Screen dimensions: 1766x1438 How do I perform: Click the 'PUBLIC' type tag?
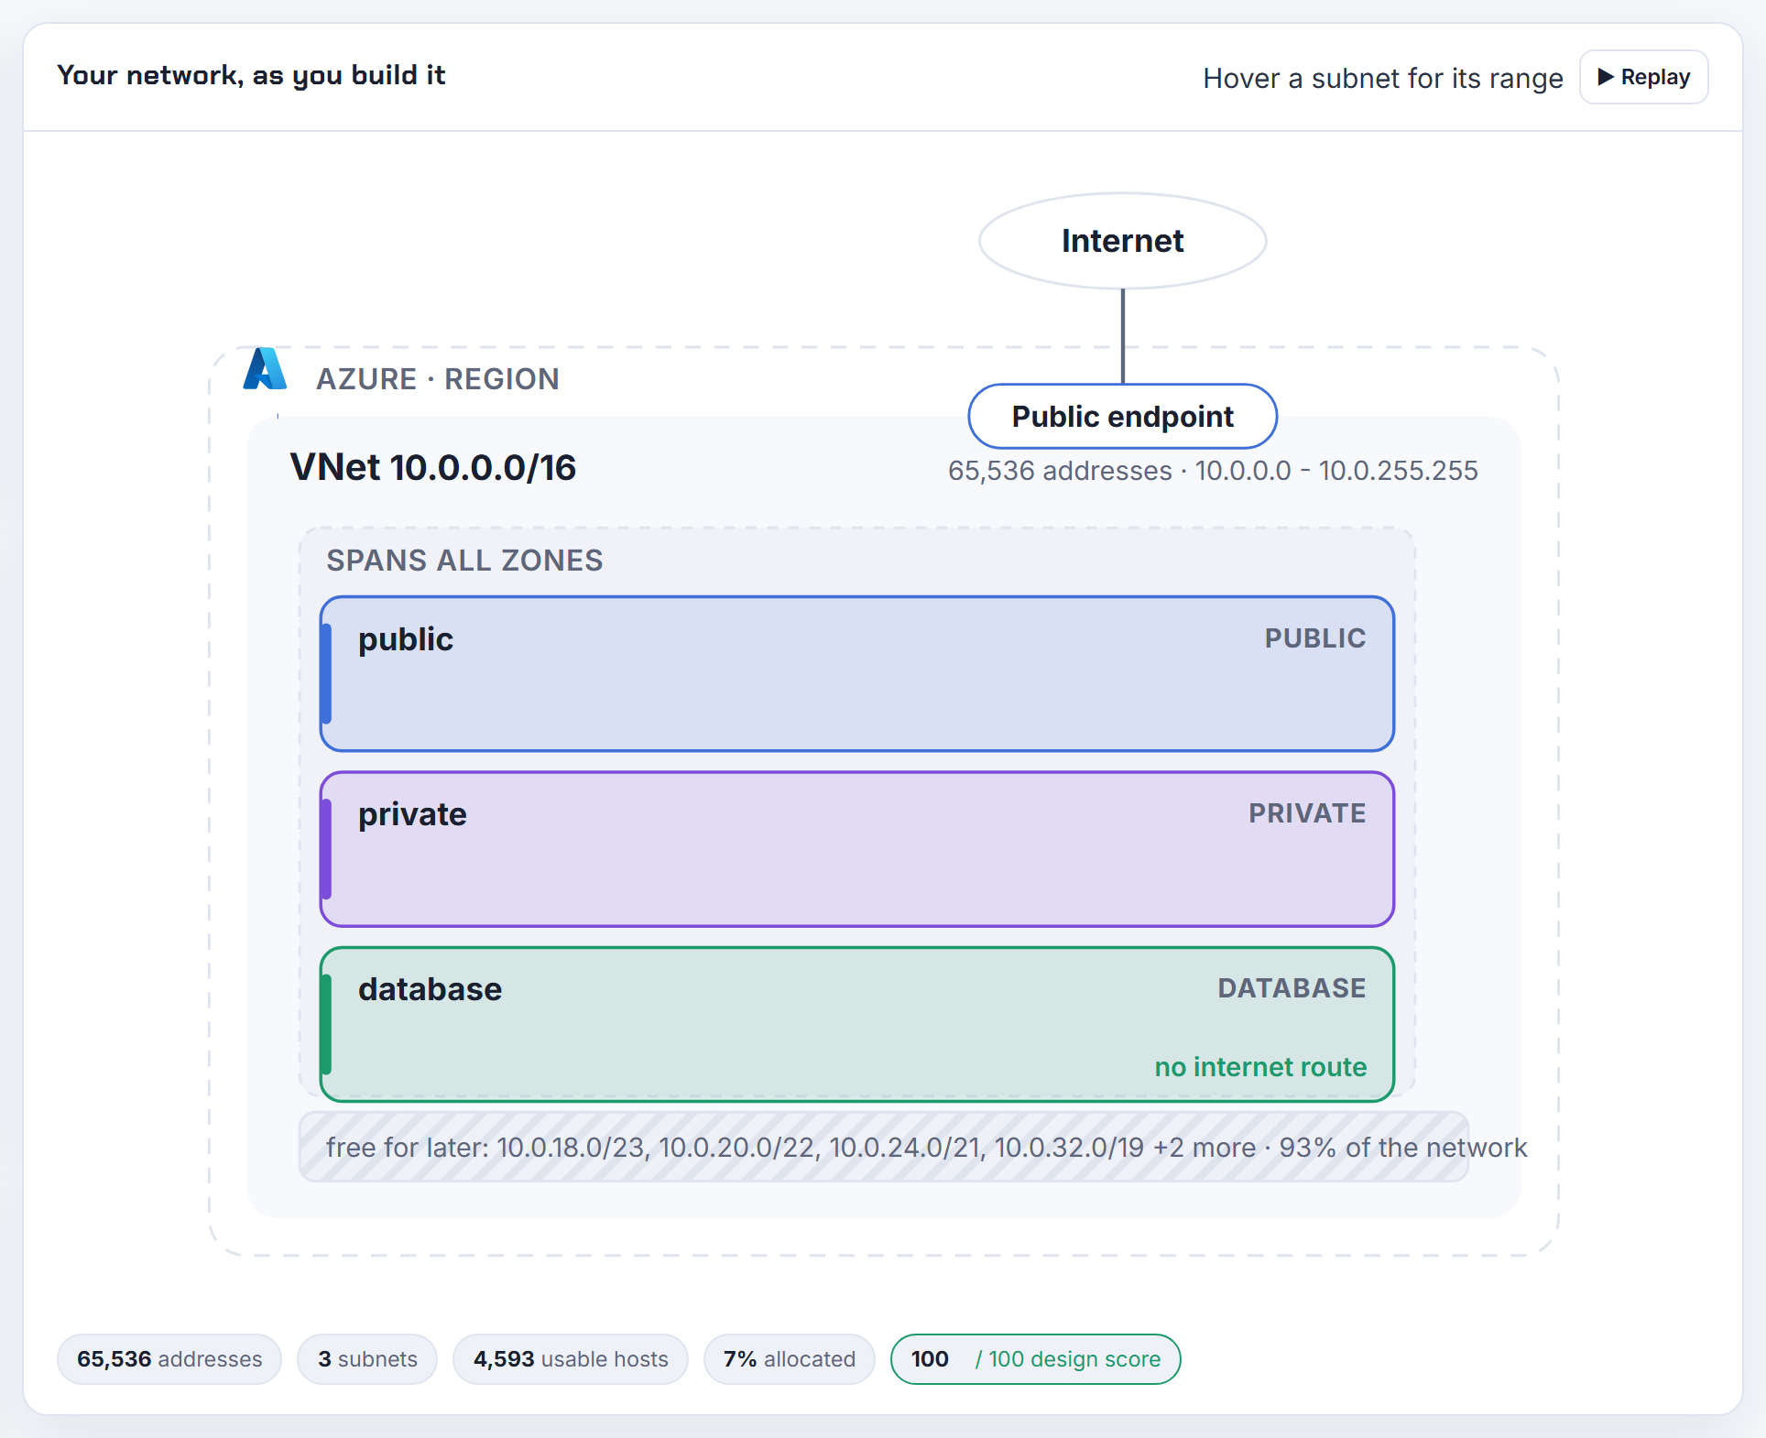[1315, 638]
